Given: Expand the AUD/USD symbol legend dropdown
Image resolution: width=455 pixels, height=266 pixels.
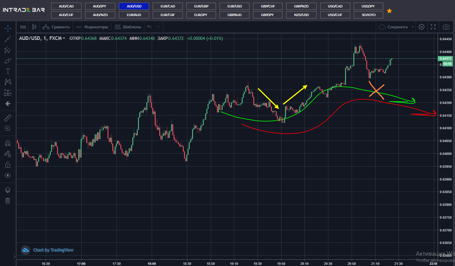Looking at the screenshot, I should 64,38.
